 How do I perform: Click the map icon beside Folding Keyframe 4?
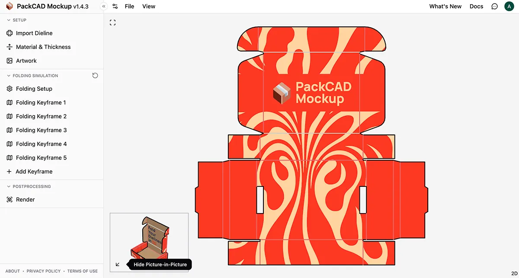click(10, 144)
